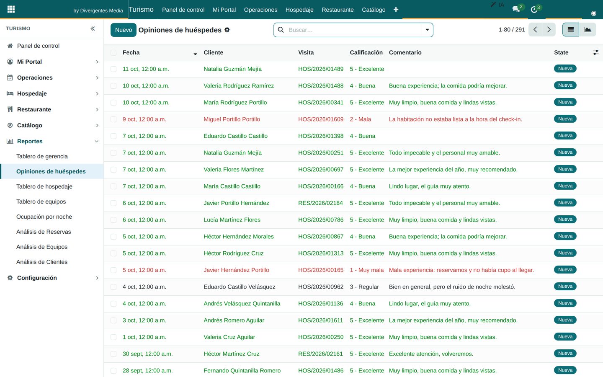This screenshot has width=603, height=377.
Task: Check the row for Valeria Rodríguez Ramírez
Action: 113,86
